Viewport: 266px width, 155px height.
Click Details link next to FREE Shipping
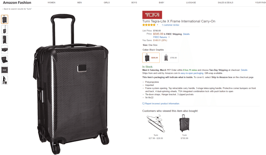click(186, 34)
